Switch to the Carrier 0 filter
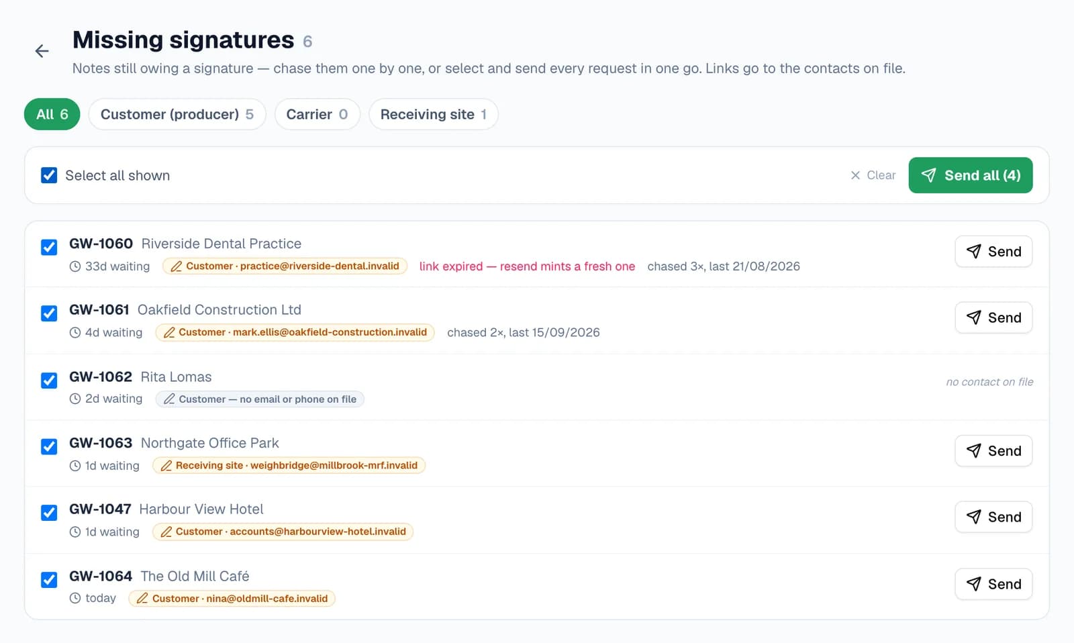Screen dimensions: 1074x643 [317, 114]
